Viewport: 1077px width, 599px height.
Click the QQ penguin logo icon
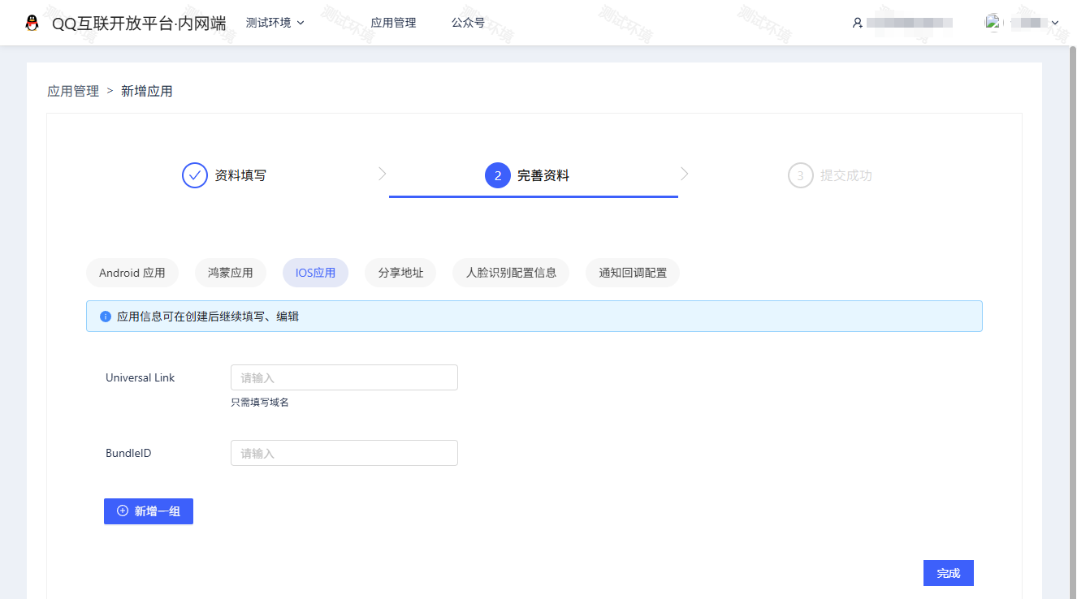[x=32, y=23]
